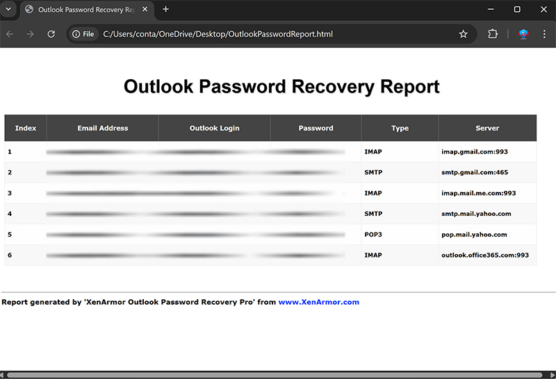Screen dimensions: 556x379
Task: Select the Outlook Password Recovery Report tab
Action: 87,10
